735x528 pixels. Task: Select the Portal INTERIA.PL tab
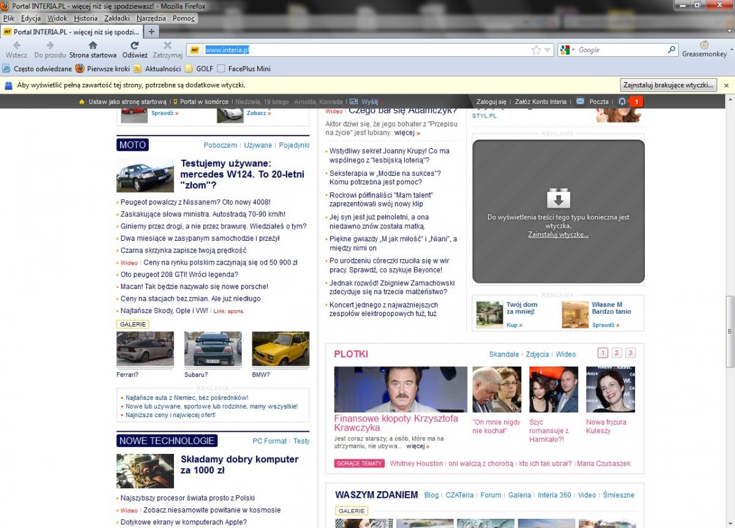click(72, 31)
